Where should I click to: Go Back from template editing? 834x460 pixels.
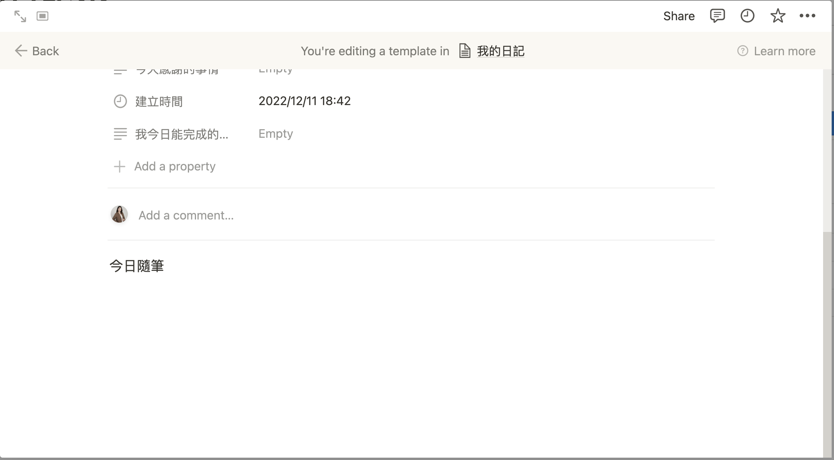pos(37,51)
